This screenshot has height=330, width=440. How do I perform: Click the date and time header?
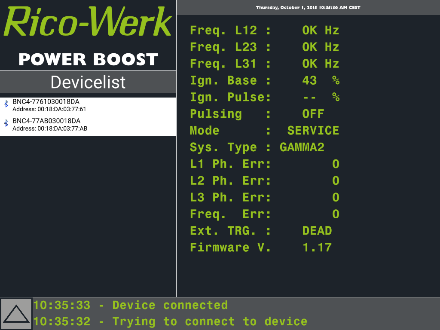pyautogui.click(x=308, y=8)
